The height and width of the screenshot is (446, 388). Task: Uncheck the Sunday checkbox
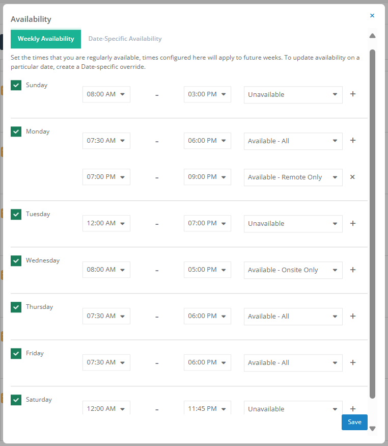(16, 85)
